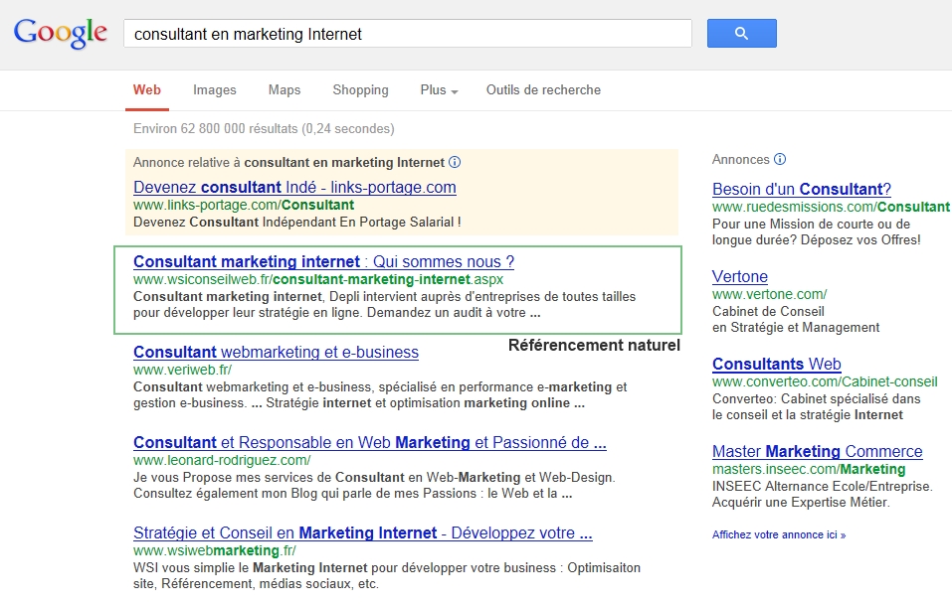This screenshot has height=606, width=952.
Task: Click the search query input field
Action: coord(407,34)
